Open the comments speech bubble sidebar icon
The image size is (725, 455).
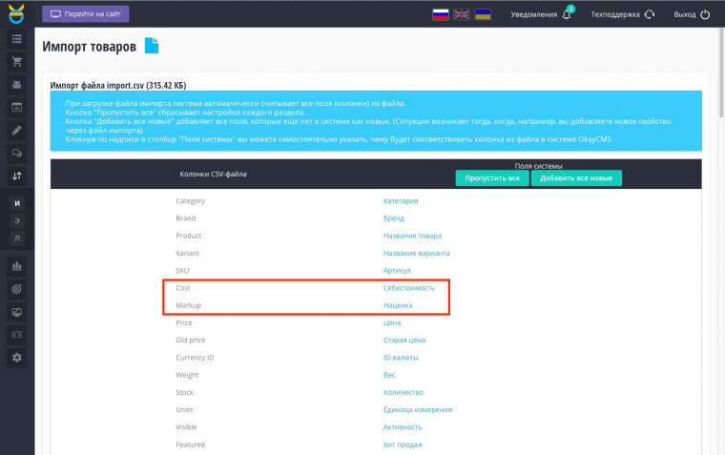[x=16, y=153]
